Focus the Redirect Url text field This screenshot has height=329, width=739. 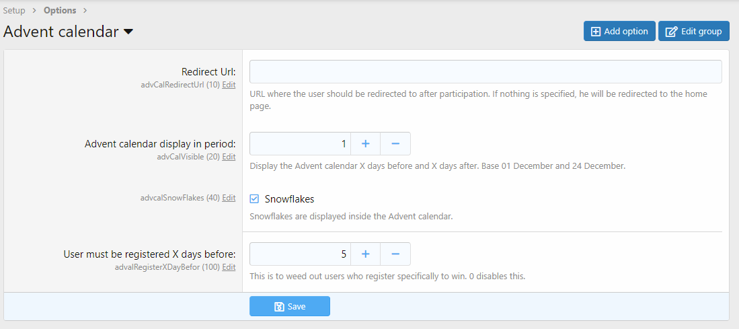485,72
